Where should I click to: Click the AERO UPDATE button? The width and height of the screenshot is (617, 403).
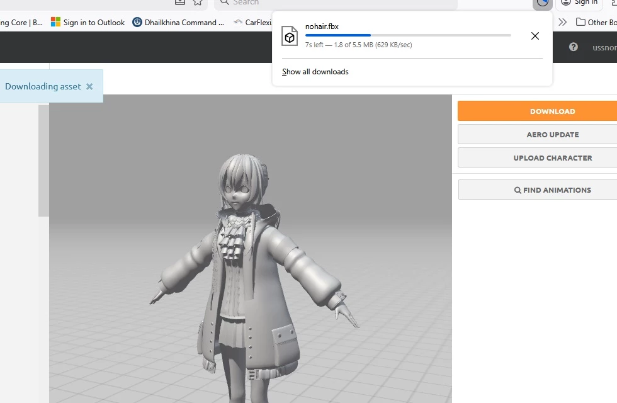[x=538, y=135]
